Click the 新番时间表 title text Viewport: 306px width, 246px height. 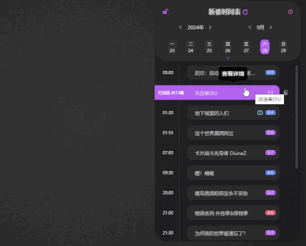click(x=224, y=12)
